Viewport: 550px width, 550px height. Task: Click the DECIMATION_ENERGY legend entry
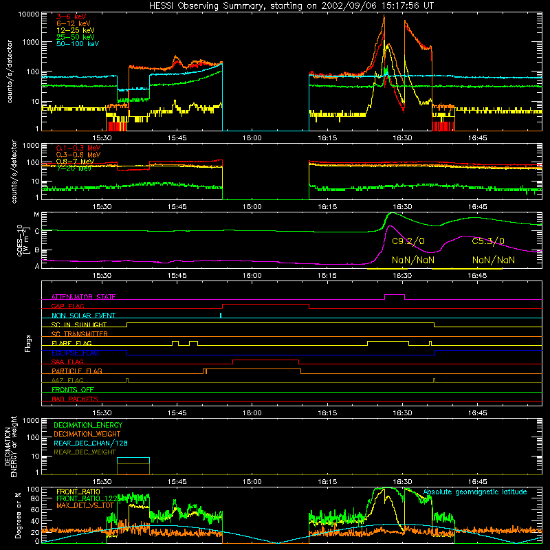coord(88,425)
